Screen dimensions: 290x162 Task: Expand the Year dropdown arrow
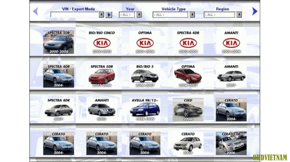139,15
